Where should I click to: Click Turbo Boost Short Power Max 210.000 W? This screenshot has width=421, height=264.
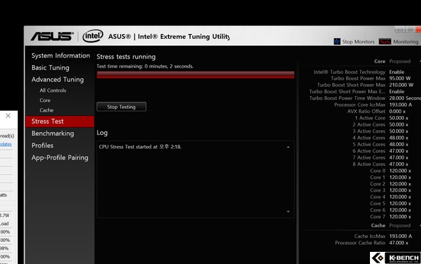pos(401,85)
